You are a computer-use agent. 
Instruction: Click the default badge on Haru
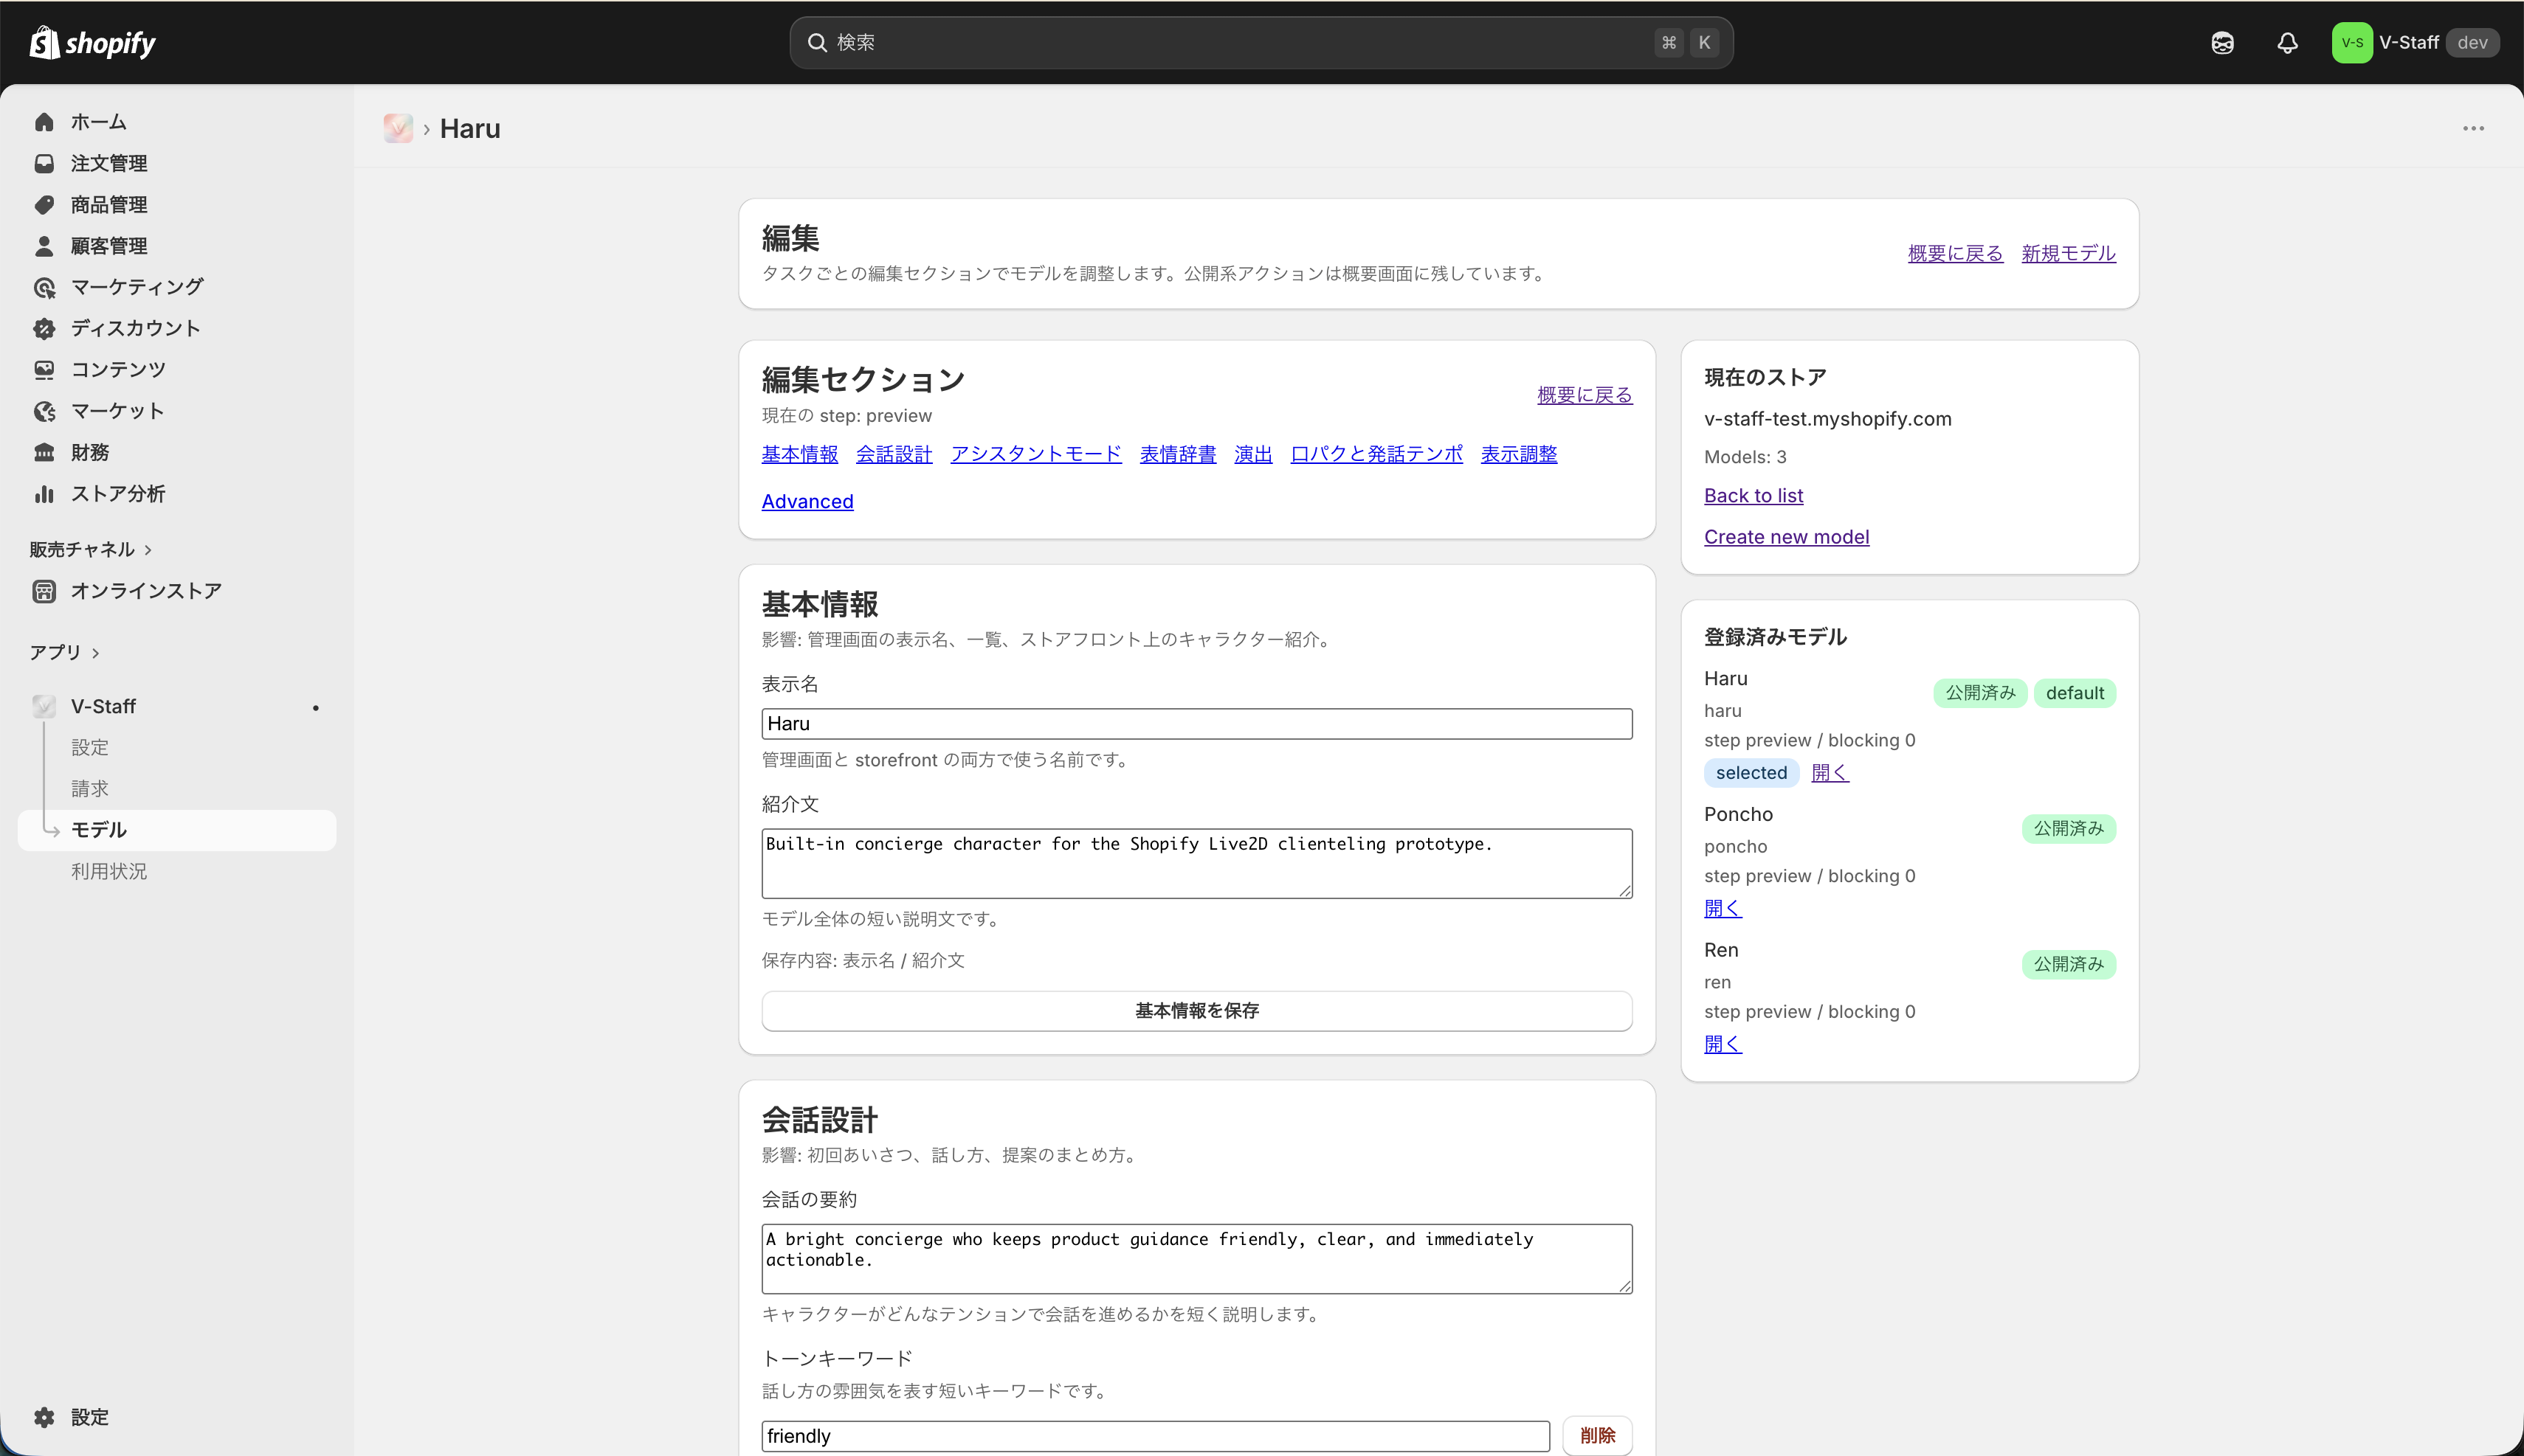pos(2075,693)
